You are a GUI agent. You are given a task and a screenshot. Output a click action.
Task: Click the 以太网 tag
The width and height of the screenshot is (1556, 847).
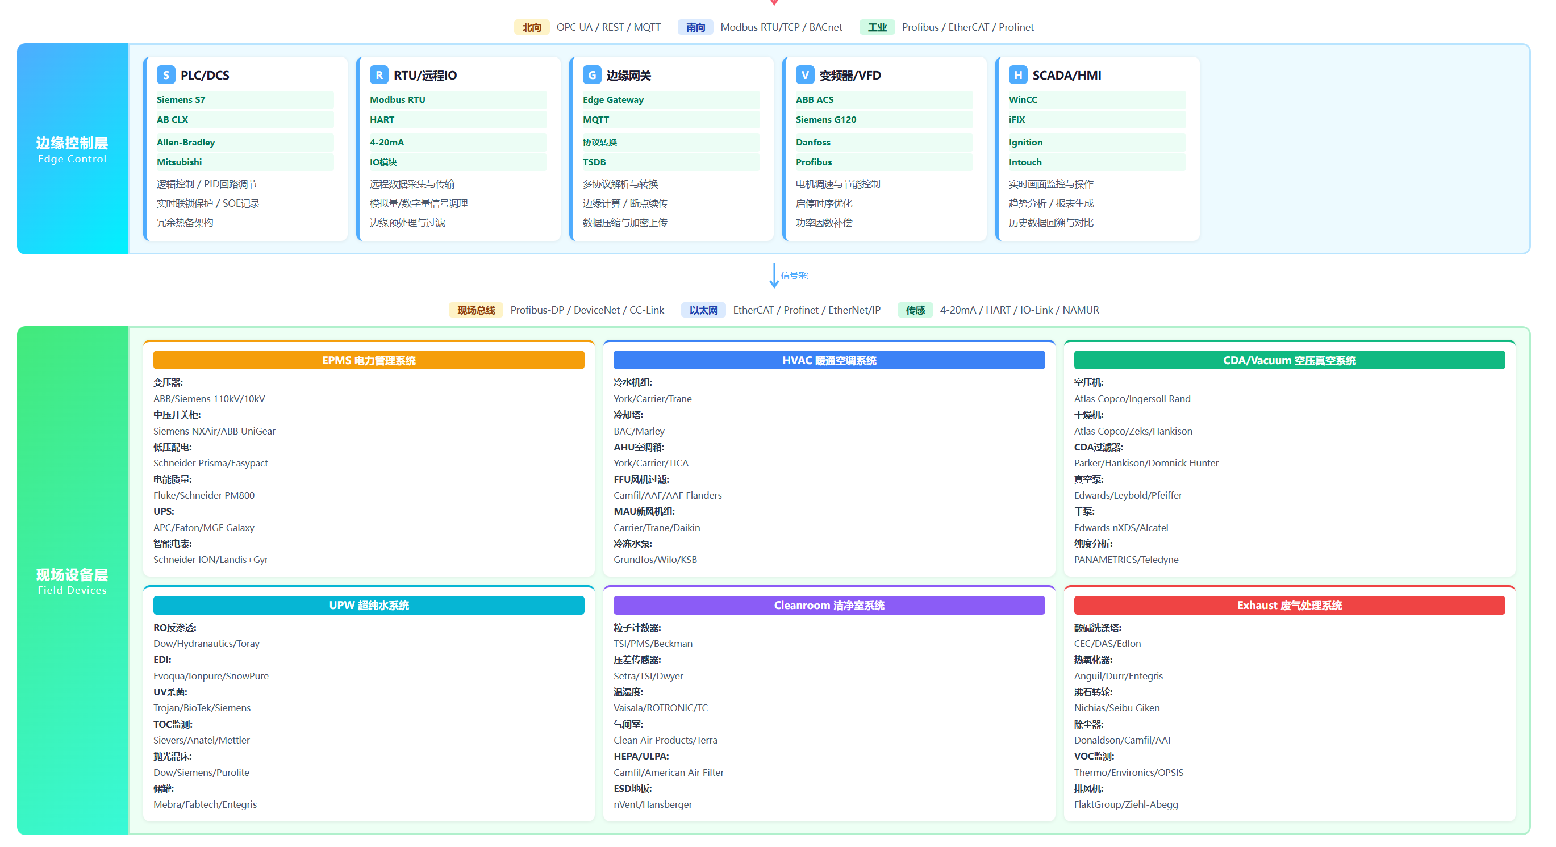tap(703, 310)
